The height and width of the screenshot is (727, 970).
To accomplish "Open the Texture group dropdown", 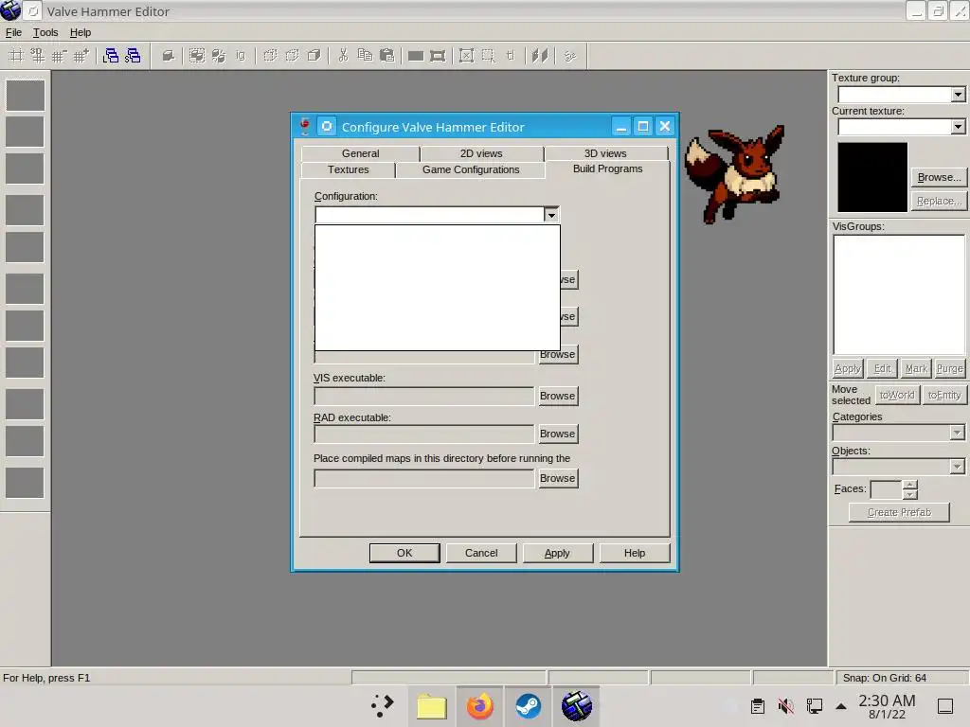I will (x=958, y=95).
